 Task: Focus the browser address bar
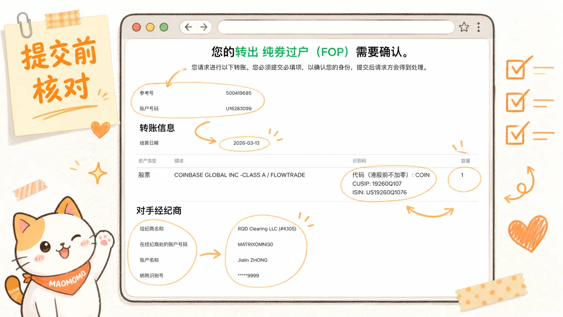pyautogui.click(x=336, y=27)
